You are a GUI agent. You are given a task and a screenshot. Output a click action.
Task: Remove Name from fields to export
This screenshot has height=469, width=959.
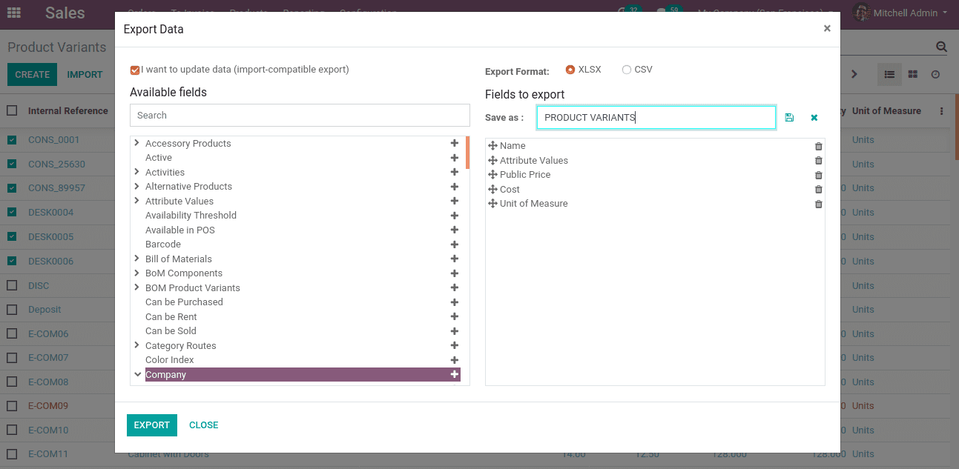point(819,146)
